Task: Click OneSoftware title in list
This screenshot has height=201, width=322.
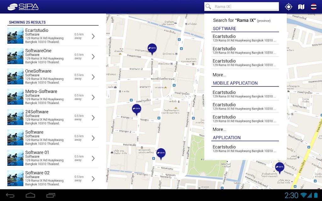Action: pos(38,71)
